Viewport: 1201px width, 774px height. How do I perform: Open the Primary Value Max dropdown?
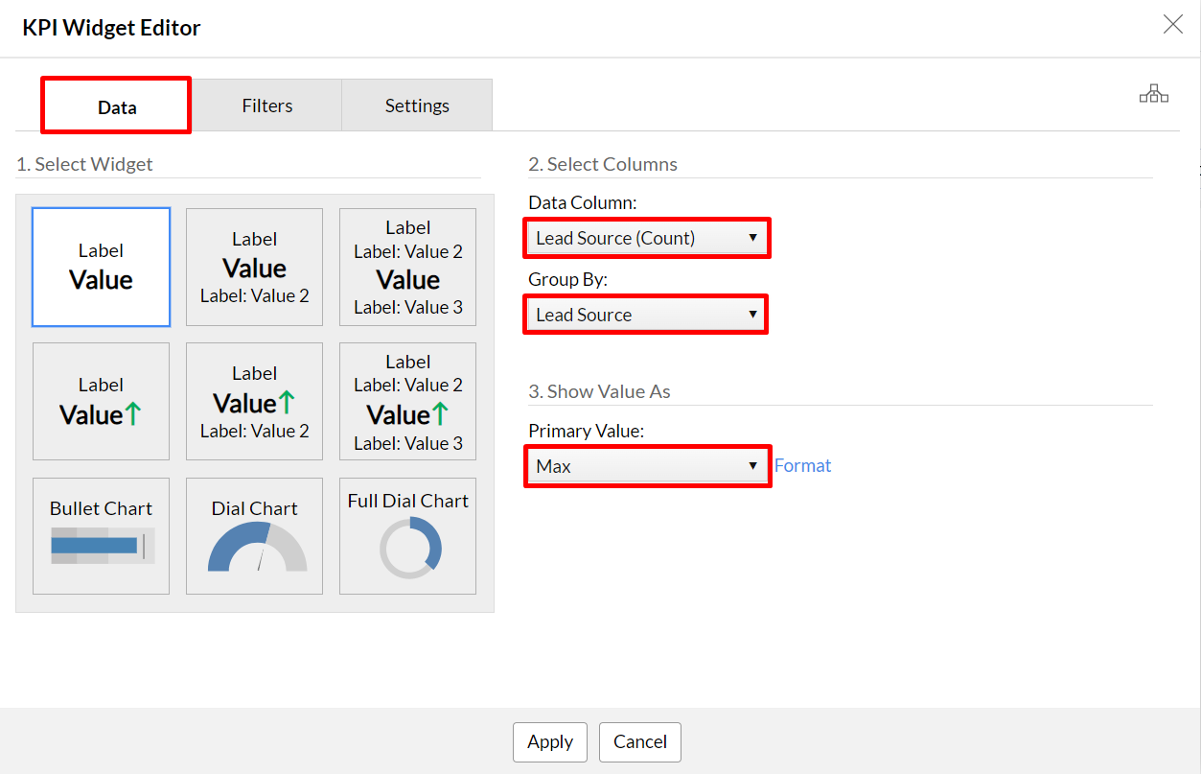tap(647, 466)
